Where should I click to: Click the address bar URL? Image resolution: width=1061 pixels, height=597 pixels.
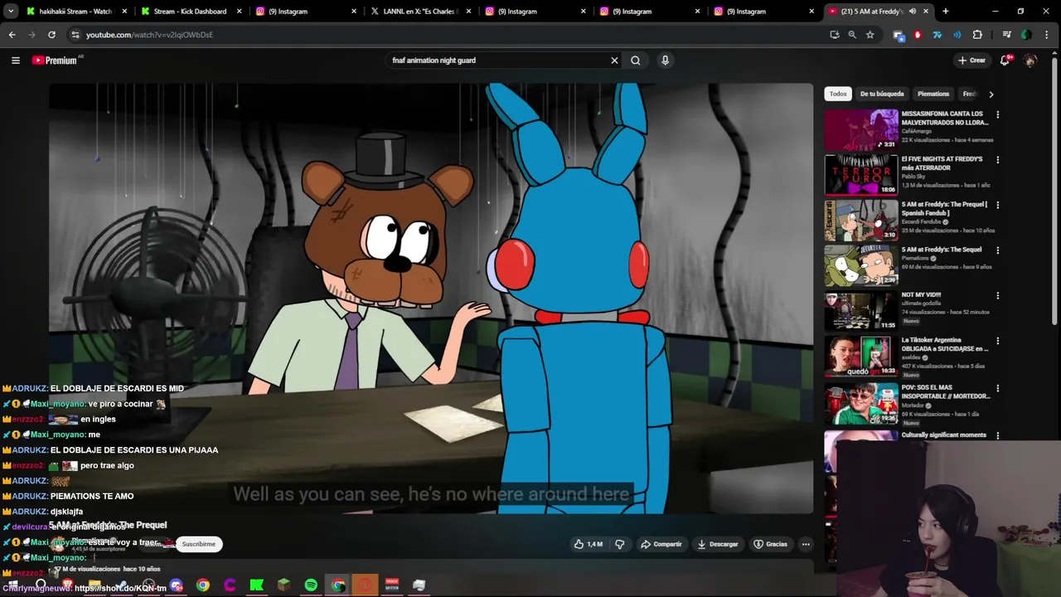tap(149, 35)
